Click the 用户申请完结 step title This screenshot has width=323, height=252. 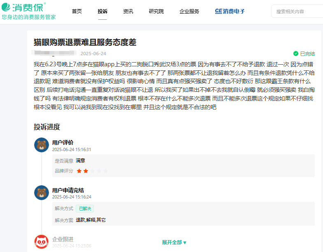[x=68, y=190]
